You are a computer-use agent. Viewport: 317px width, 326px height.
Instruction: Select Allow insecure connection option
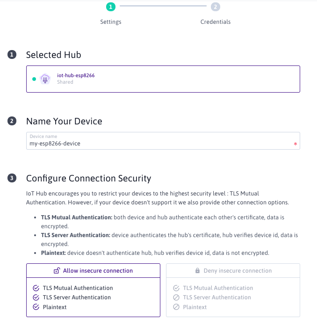point(94,271)
